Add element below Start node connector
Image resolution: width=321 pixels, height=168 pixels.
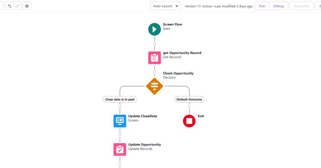(155, 43)
